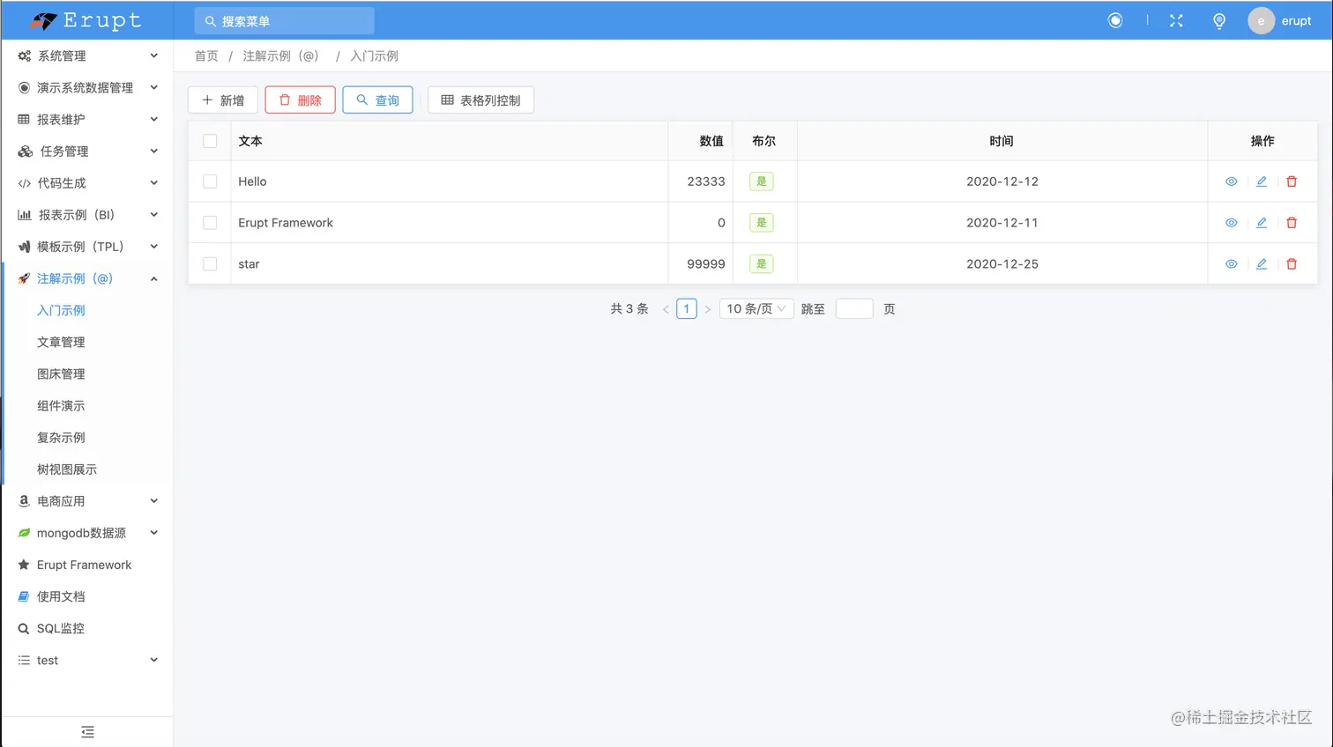Click the leaf icon beside mongodb数据源
The height and width of the screenshot is (747, 1333).
tap(24, 533)
